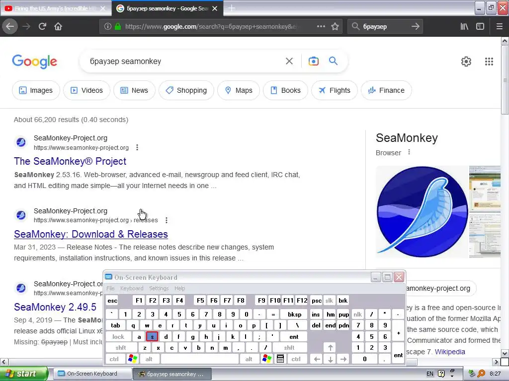Screen dimensions: 509x381
Task: Click the space bar key
Action: [200, 359]
